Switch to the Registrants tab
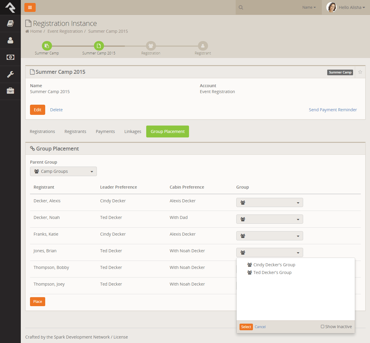Viewport: 370px width, 343px height. pyautogui.click(x=75, y=131)
